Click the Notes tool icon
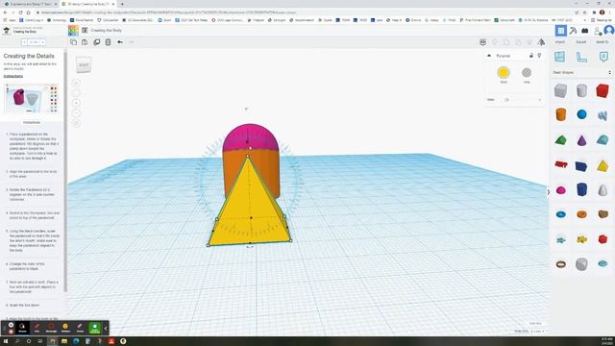The width and height of the screenshot is (615, 346). [x=603, y=57]
